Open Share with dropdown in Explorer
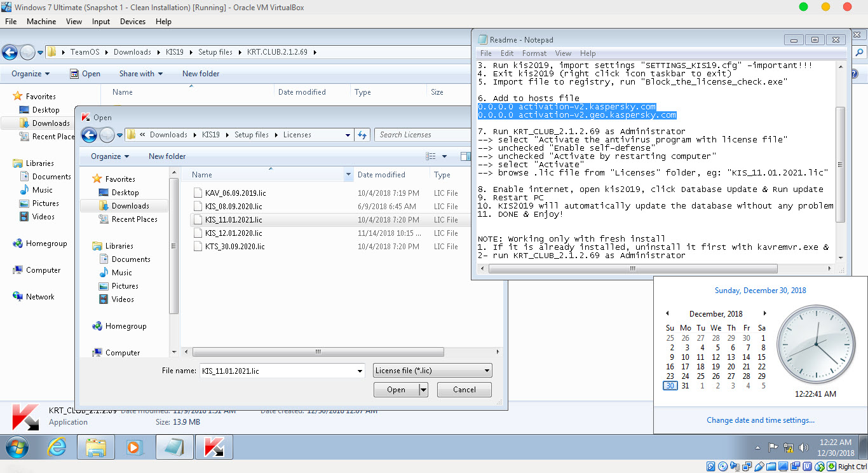The image size is (868, 473). tap(141, 73)
